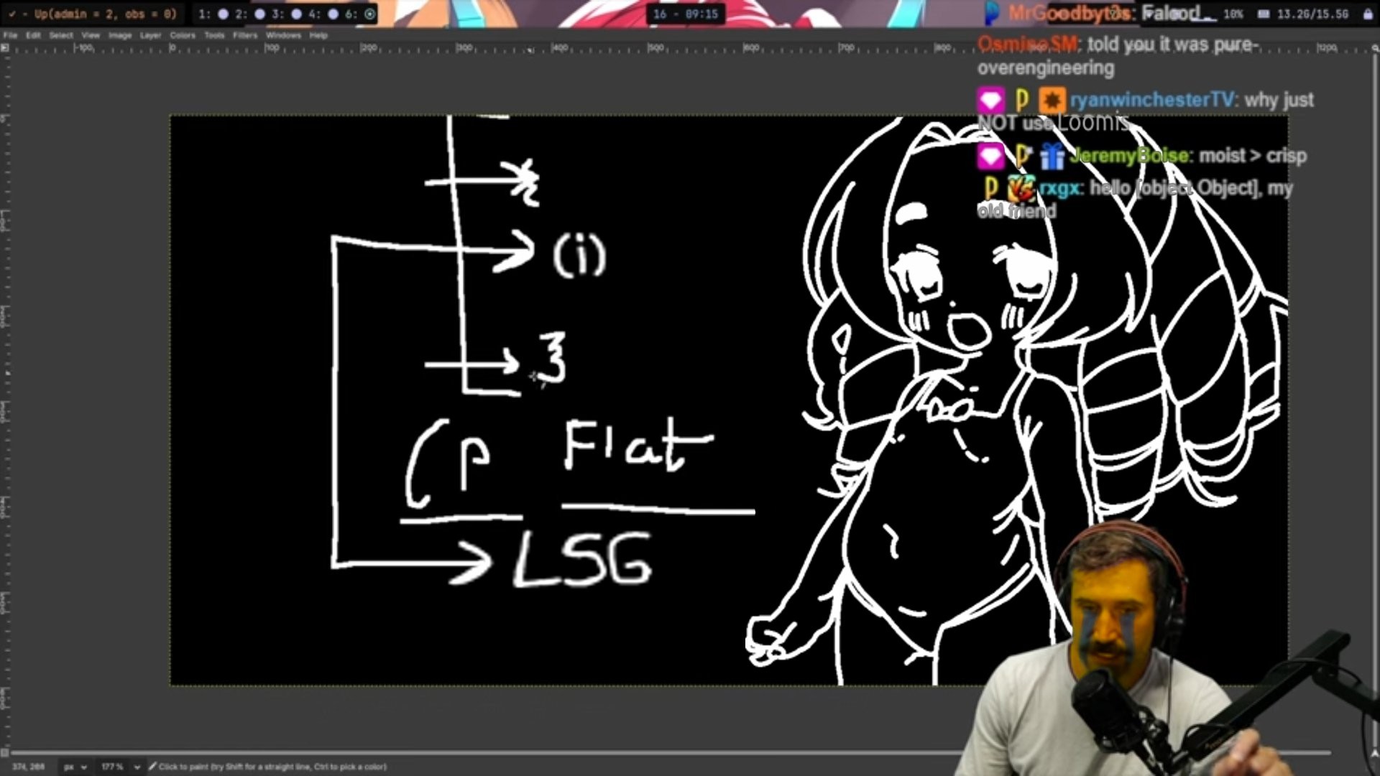Open the Tools menu
Image resolution: width=1380 pixels, height=776 pixels.
pos(214,35)
